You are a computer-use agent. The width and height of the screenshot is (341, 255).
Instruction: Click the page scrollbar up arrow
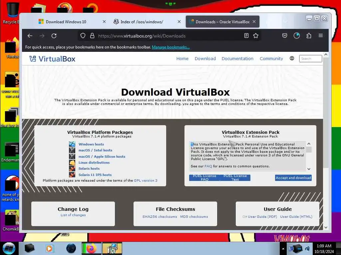tap(326, 55)
